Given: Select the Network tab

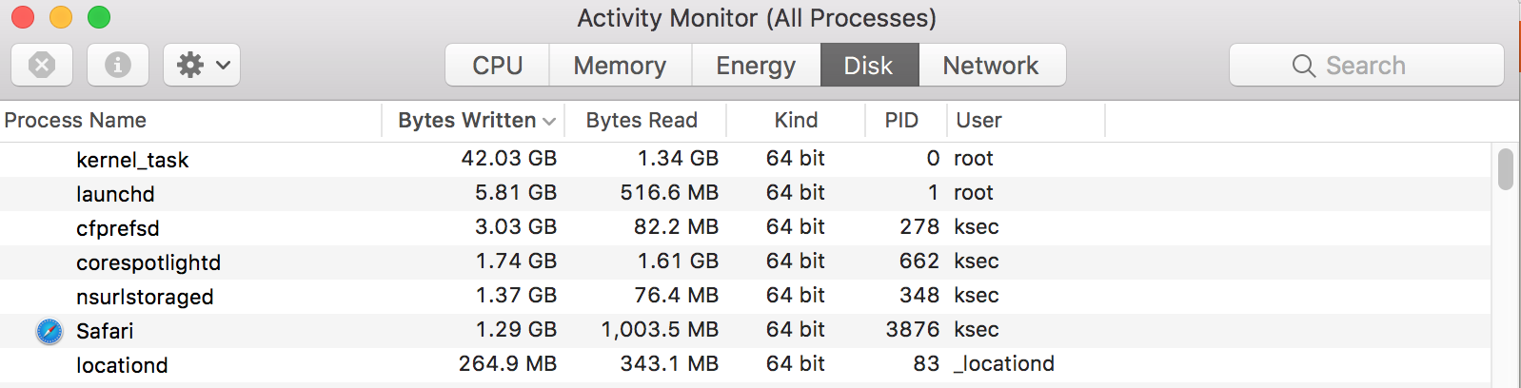Looking at the screenshot, I should point(991,65).
